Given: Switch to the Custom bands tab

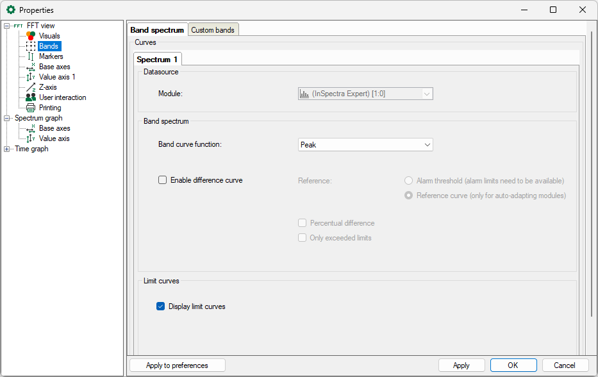Looking at the screenshot, I should [x=214, y=30].
